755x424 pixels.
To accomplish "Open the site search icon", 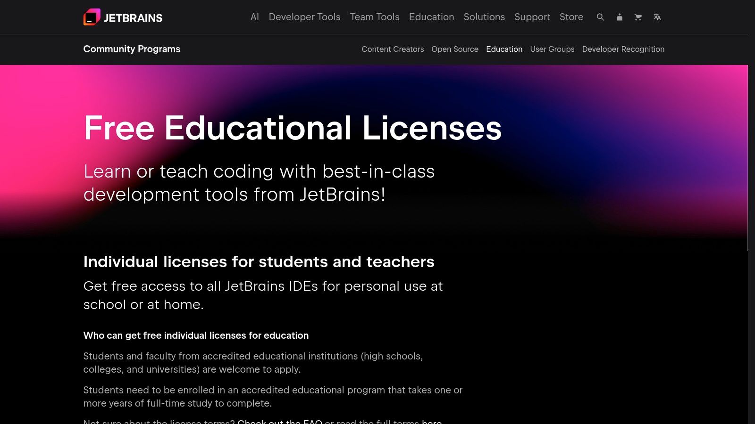I will [600, 17].
